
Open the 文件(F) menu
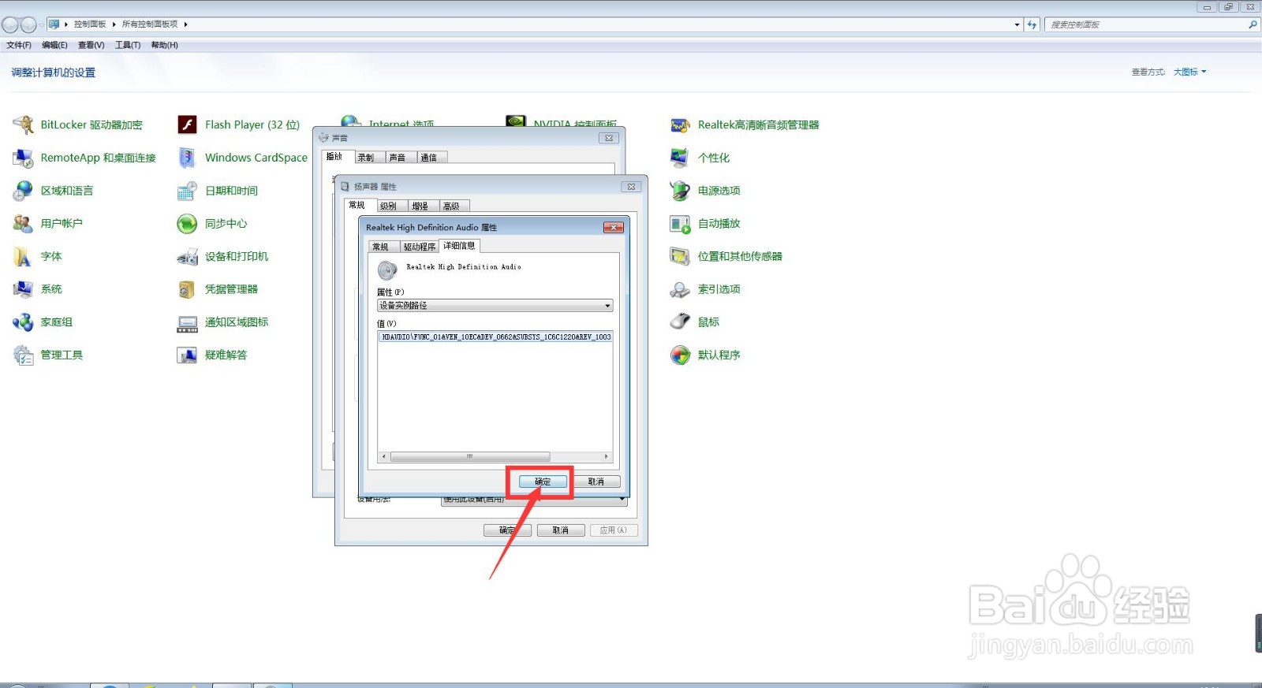coord(19,45)
